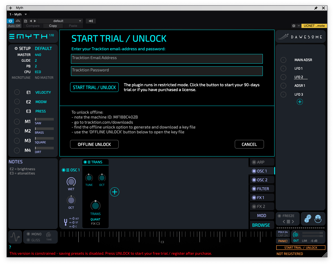Click the MAIN ADSR modulator circle

pyautogui.click(x=283, y=60)
